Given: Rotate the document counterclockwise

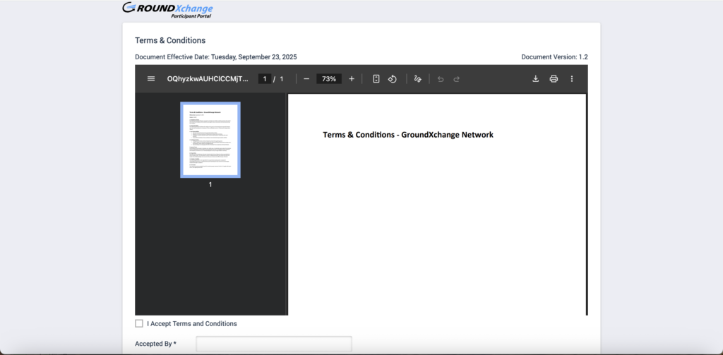Looking at the screenshot, I should tap(393, 79).
